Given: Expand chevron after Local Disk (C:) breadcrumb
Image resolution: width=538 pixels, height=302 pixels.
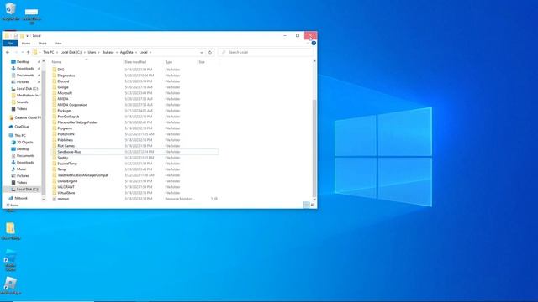Looking at the screenshot, I should point(85,52).
